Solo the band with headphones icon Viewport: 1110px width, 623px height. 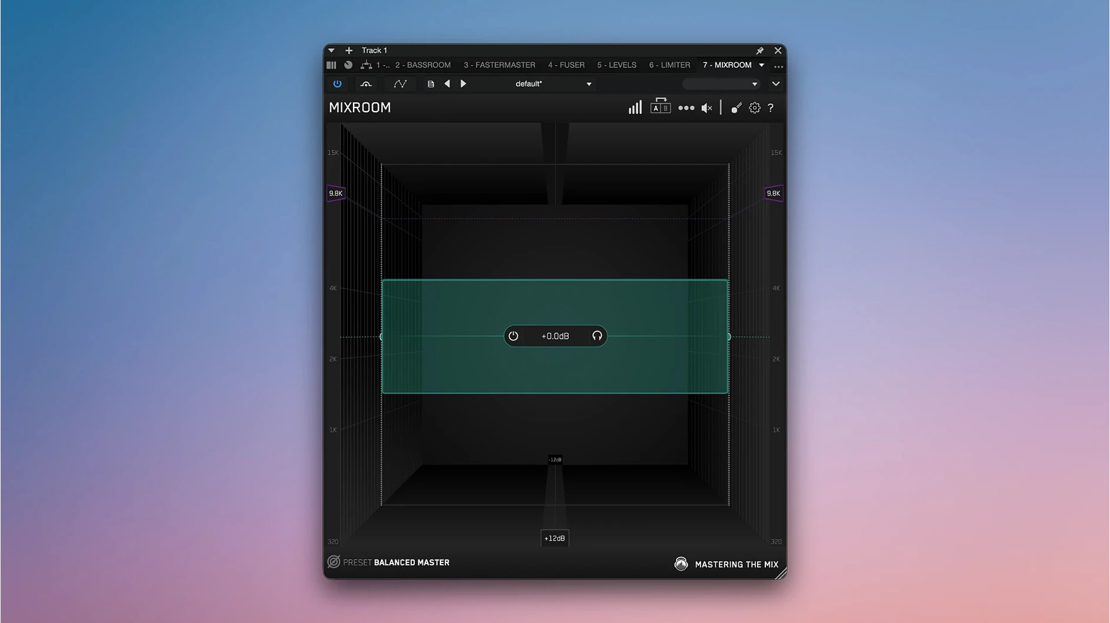[x=597, y=336]
